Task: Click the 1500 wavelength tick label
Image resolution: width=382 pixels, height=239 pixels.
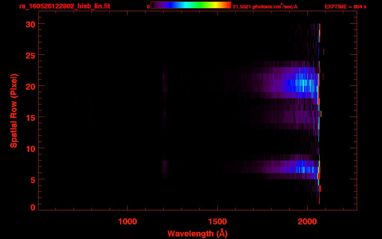Action: [x=217, y=222]
